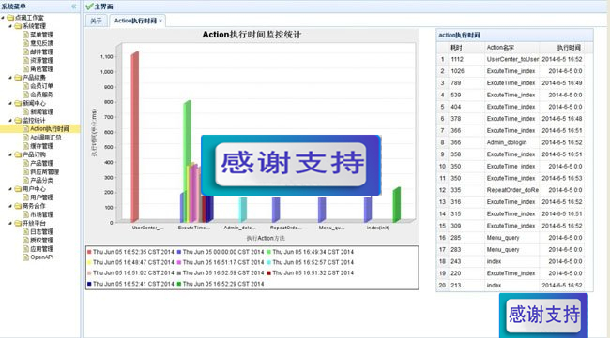This screenshot has height=338, width=610.
Task: Click the page icon beside 邮件管理
Action: tap(25, 51)
